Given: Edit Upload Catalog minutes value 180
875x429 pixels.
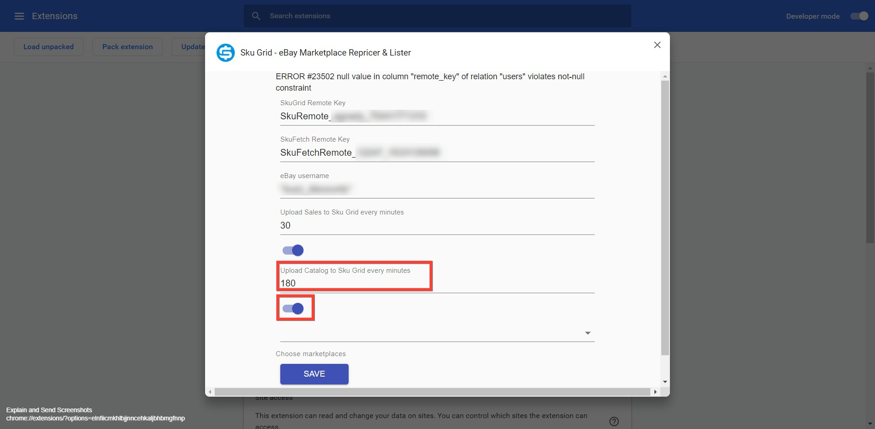Looking at the screenshot, I should coord(437,283).
